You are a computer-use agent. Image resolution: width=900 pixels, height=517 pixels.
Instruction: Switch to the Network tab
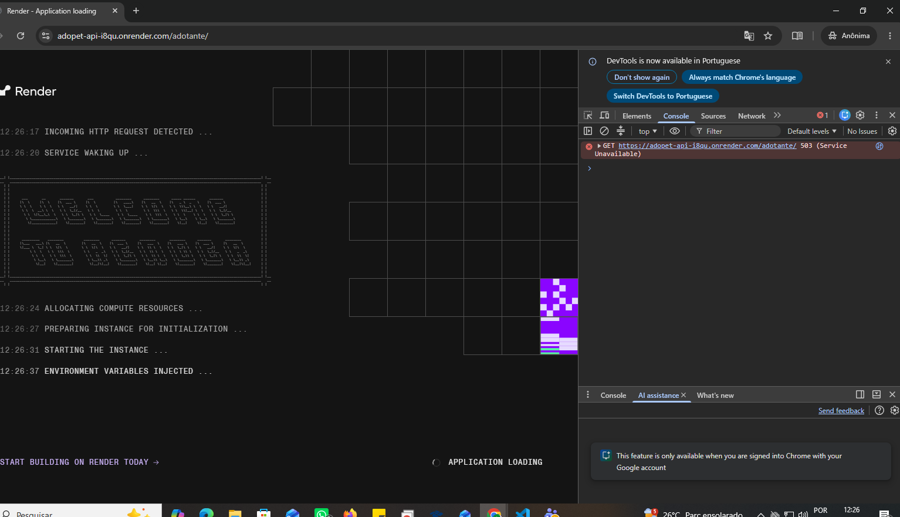752,116
